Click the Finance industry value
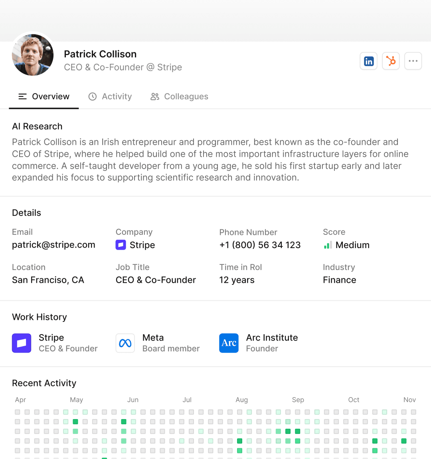The image size is (431, 459). tap(339, 280)
